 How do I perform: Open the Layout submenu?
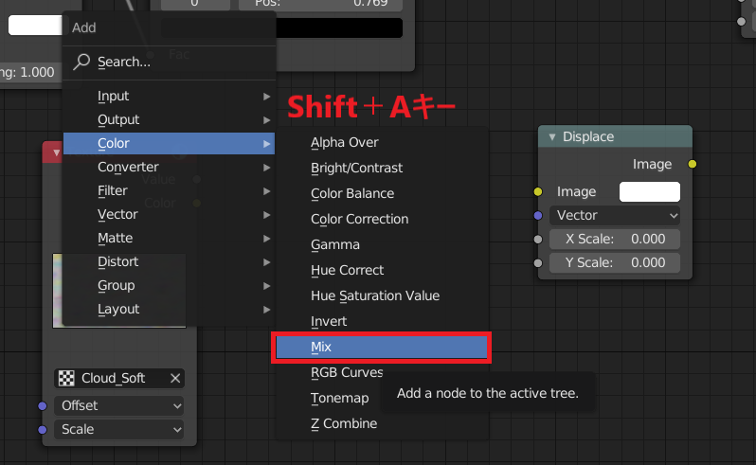click(169, 309)
